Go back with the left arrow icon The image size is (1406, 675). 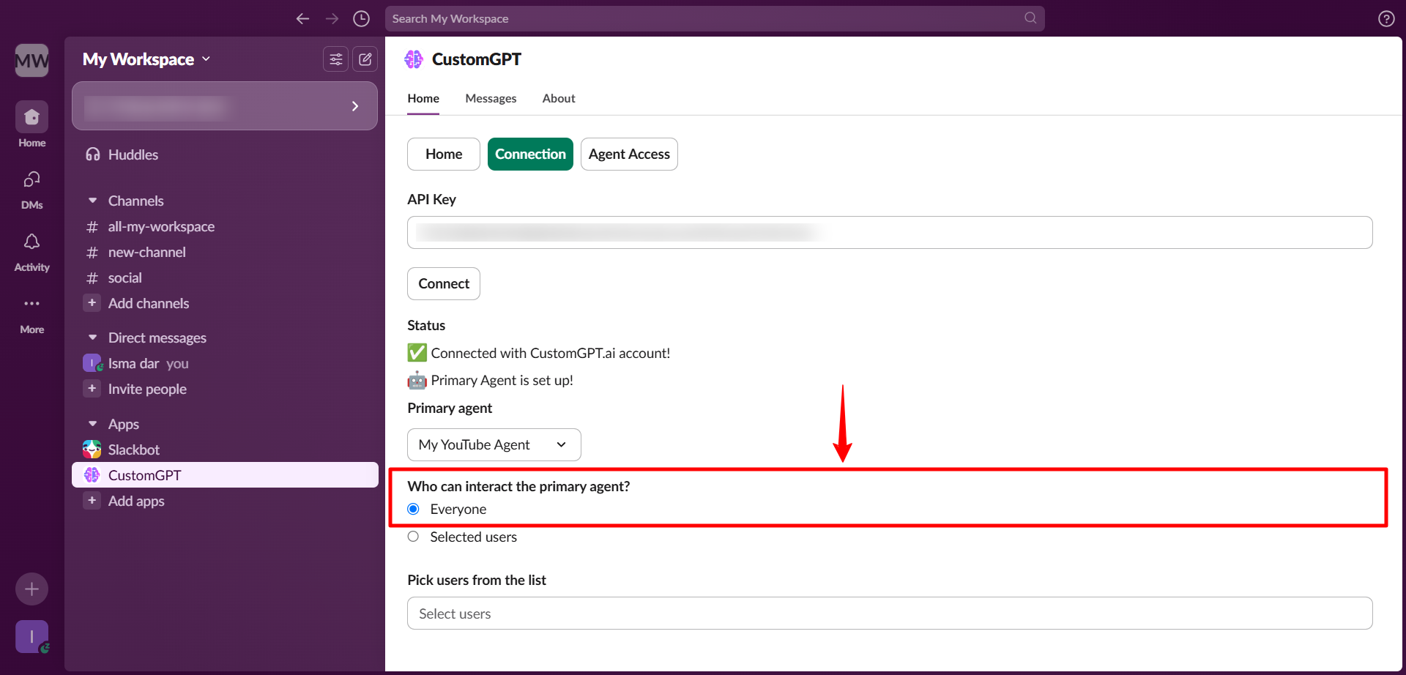point(302,18)
